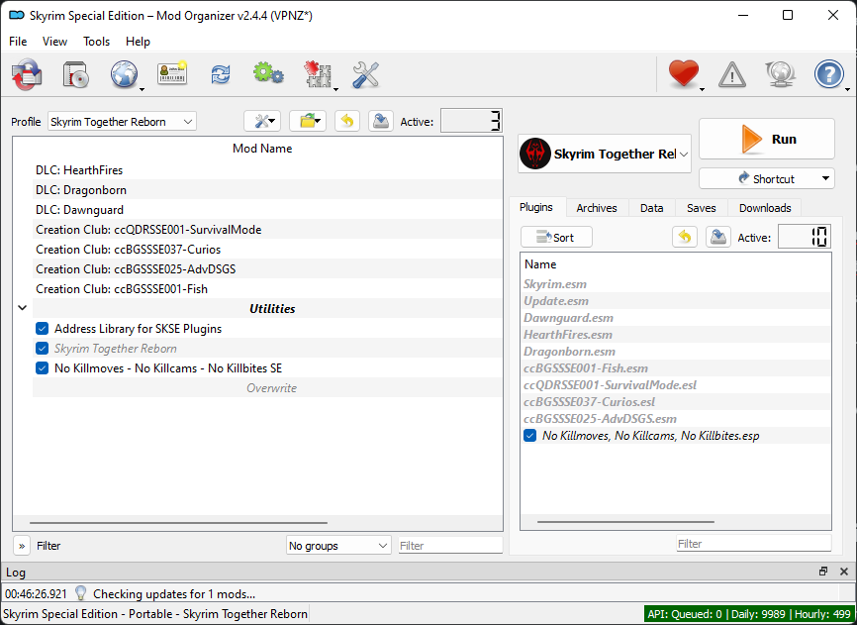The image size is (857, 625).
Task: Switch to the Downloads tab
Action: 764,208
